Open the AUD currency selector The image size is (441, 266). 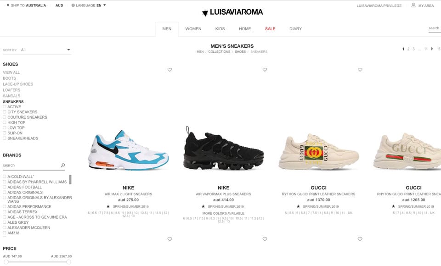[59, 6]
